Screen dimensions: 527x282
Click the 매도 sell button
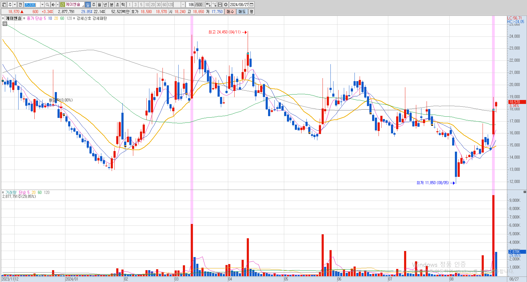242,12
